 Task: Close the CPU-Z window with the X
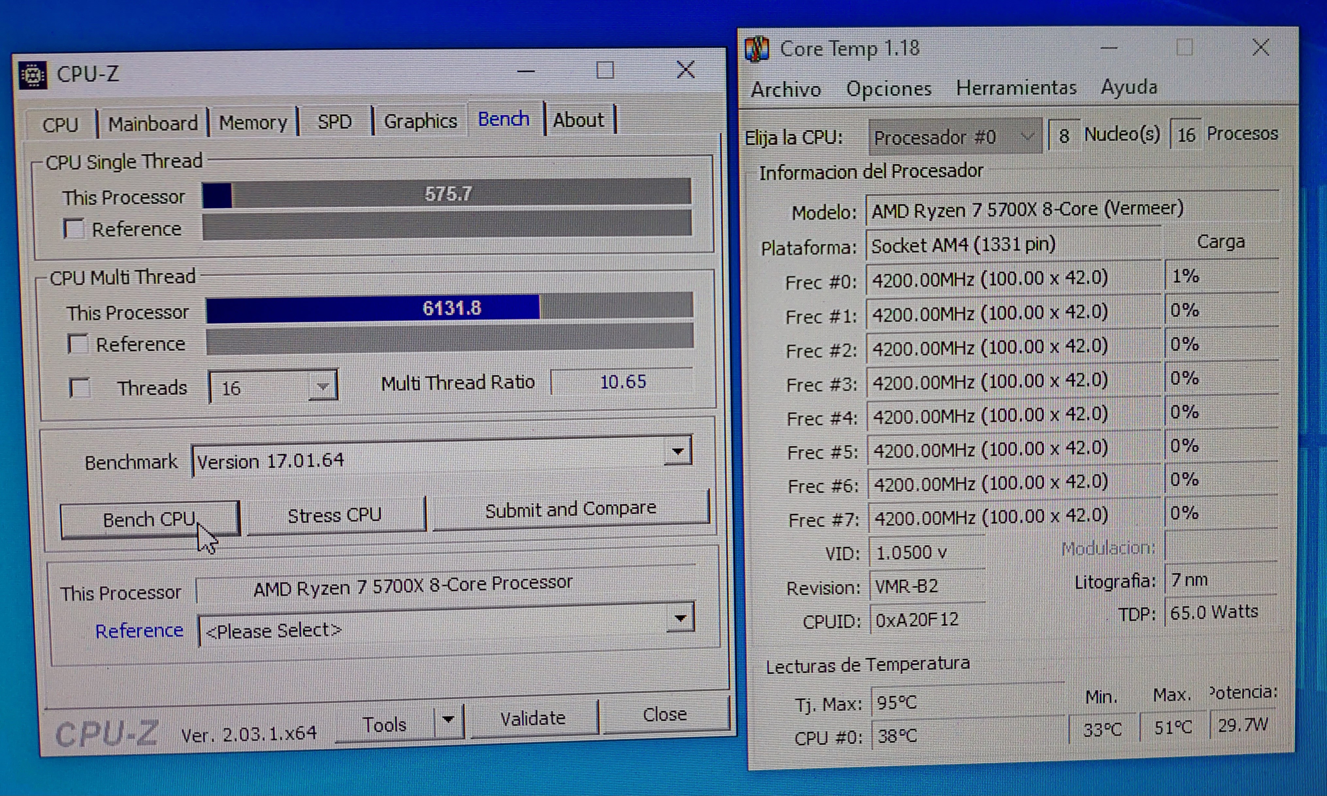[685, 70]
